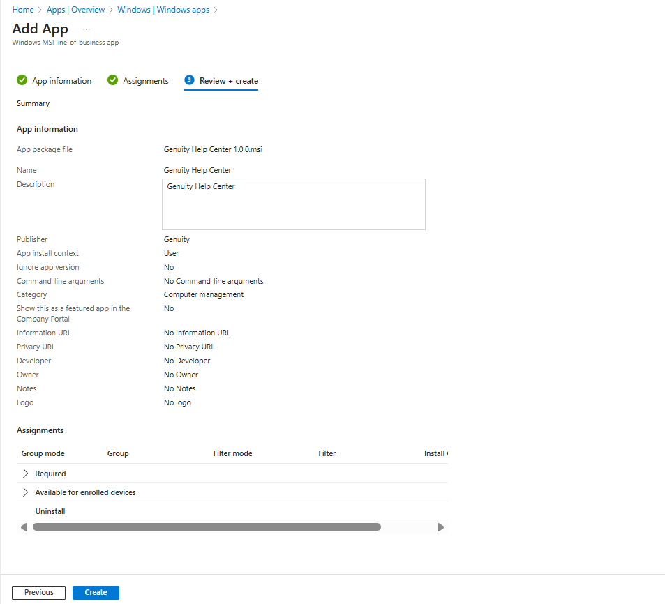665x604 pixels.
Task: Navigate to Home breadcrumb
Action: 23,10
